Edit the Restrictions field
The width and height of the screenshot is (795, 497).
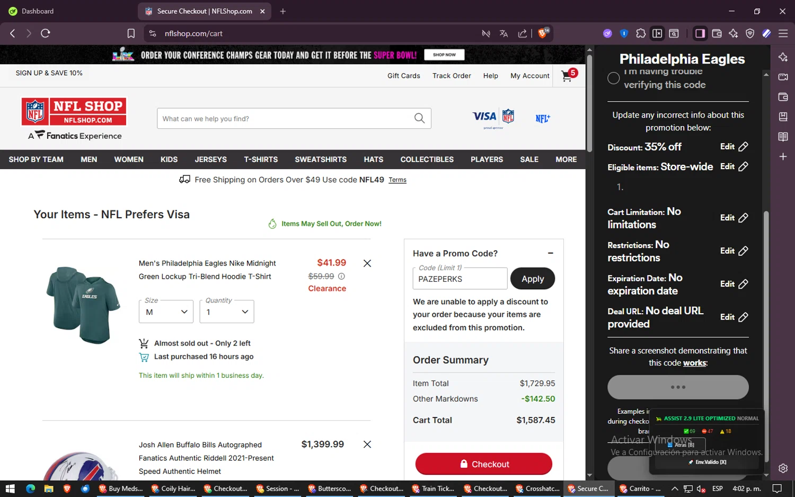(734, 251)
